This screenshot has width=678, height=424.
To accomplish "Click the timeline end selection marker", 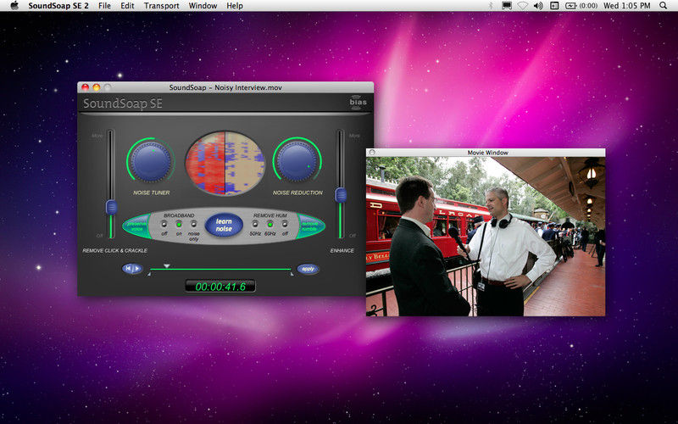I will 292,273.
